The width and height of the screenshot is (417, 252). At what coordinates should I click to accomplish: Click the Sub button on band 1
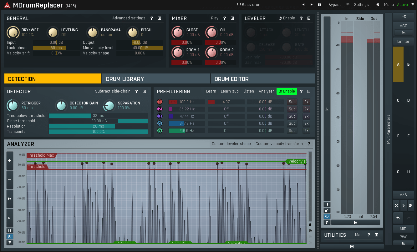292,102
